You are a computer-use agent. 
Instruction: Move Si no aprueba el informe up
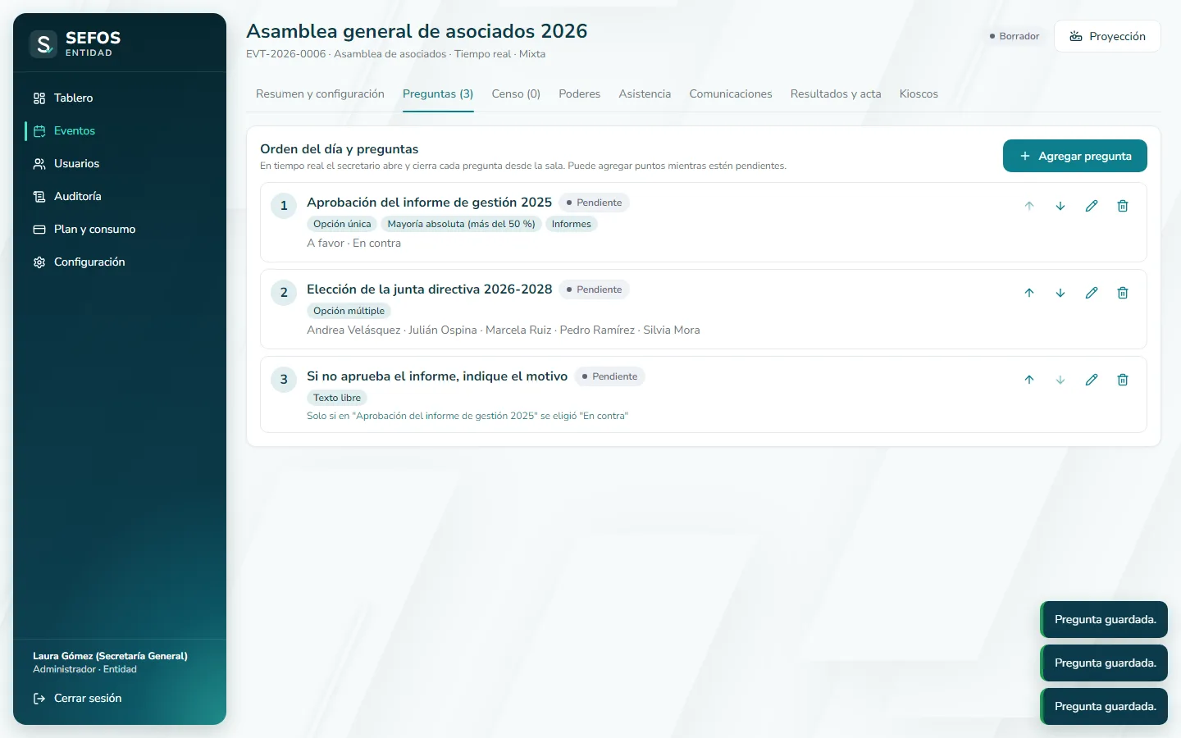[1029, 380]
